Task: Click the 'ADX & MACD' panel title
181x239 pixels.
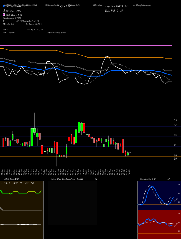Action: (12, 179)
